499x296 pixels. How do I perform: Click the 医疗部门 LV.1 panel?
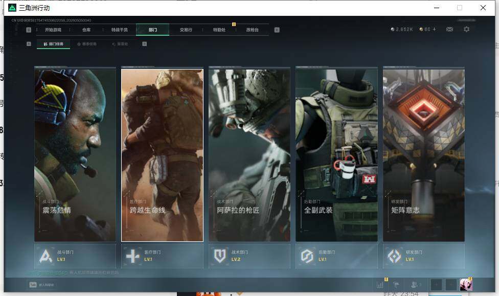(162, 256)
